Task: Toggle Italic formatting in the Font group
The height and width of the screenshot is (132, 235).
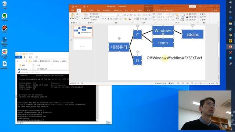Action: [x=106, y=19]
